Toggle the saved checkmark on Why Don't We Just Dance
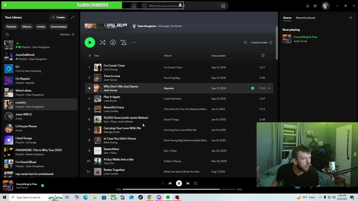Viewport: 358px width, 201px height. coord(253,88)
